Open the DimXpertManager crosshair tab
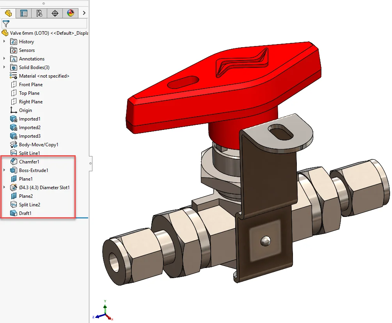Screen dimensions: 392x323 click(x=55, y=13)
